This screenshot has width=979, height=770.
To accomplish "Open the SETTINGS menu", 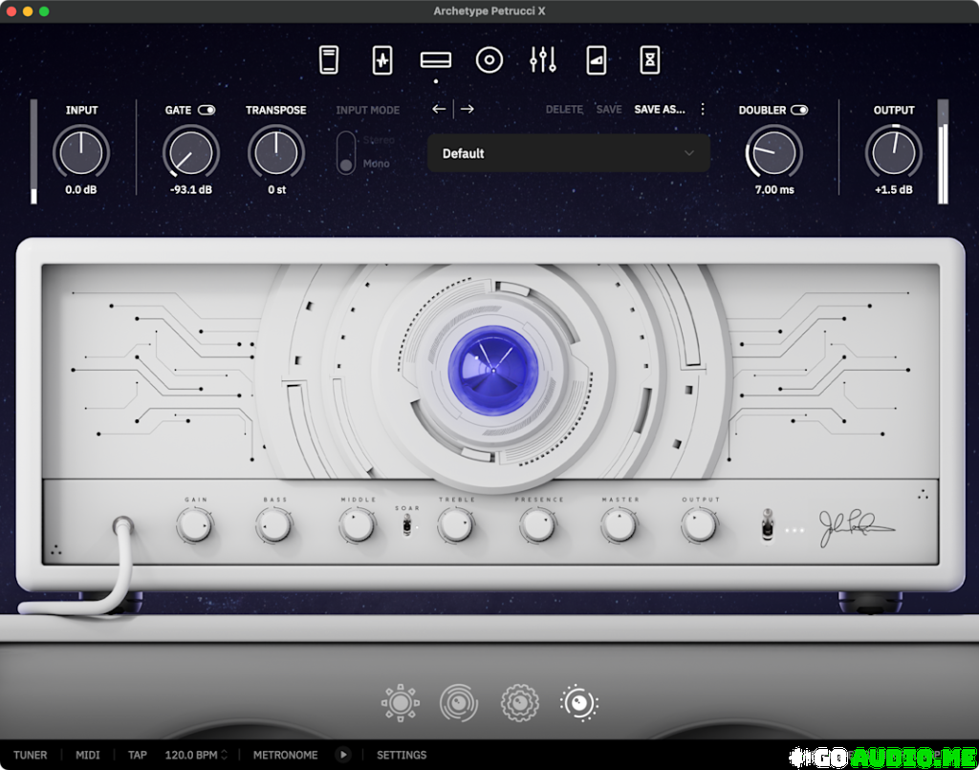I will (401, 755).
